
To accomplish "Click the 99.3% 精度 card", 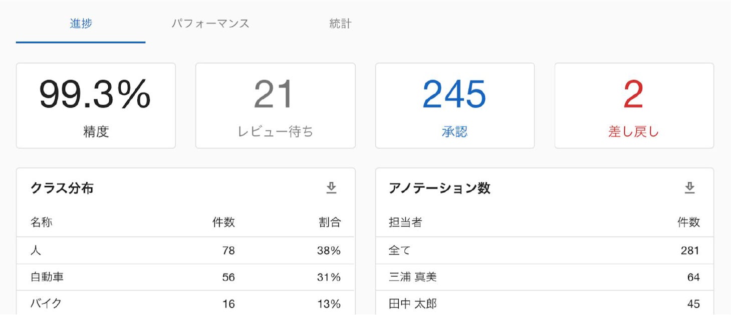I will [x=96, y=105].
